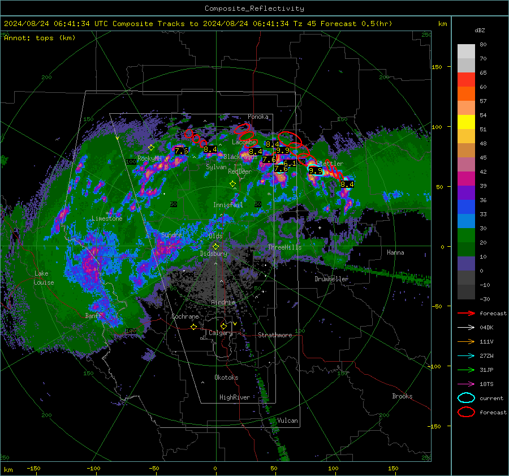Click the Stettler city label
The height and width of the screenshot is (476, 509).
tap(330, 164)
